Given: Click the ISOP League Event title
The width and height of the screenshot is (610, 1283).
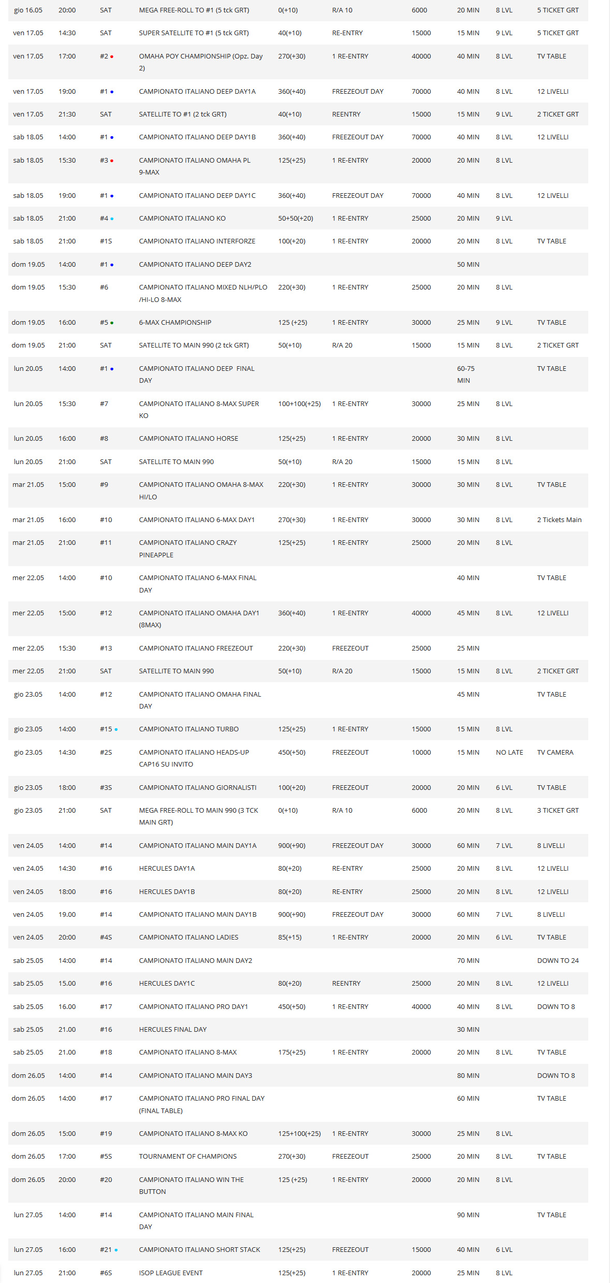Looking at the screenshot, I should (170, 1273).
